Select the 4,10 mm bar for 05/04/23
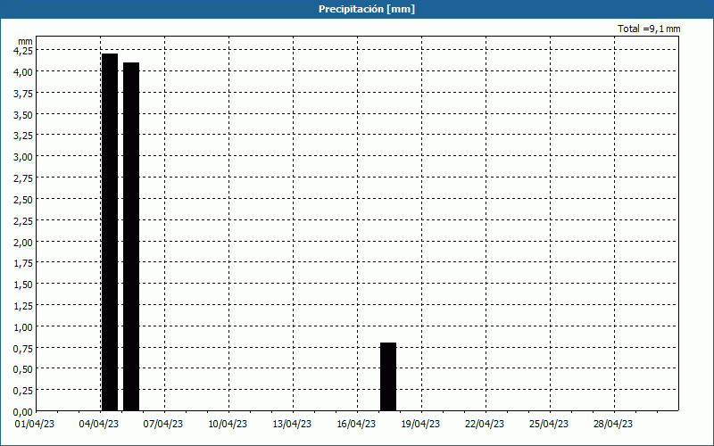 131,236
